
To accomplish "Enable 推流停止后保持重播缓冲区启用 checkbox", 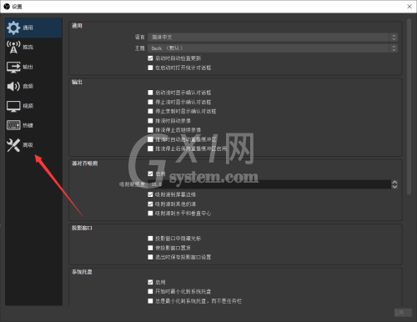I will (150, 148).
